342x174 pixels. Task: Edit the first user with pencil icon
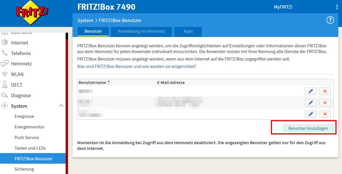[x=310, y=91]
